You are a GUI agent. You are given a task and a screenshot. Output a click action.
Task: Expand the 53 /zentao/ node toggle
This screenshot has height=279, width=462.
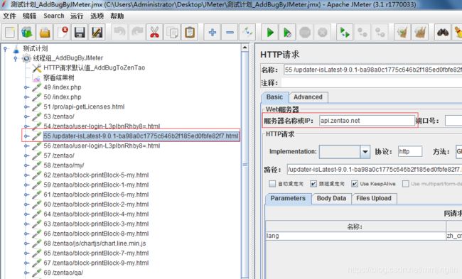(26, 116)
